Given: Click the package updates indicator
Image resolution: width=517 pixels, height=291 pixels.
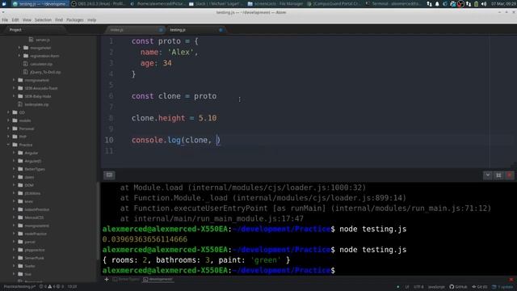Looking at the screenshot, I should click(502, 287).
